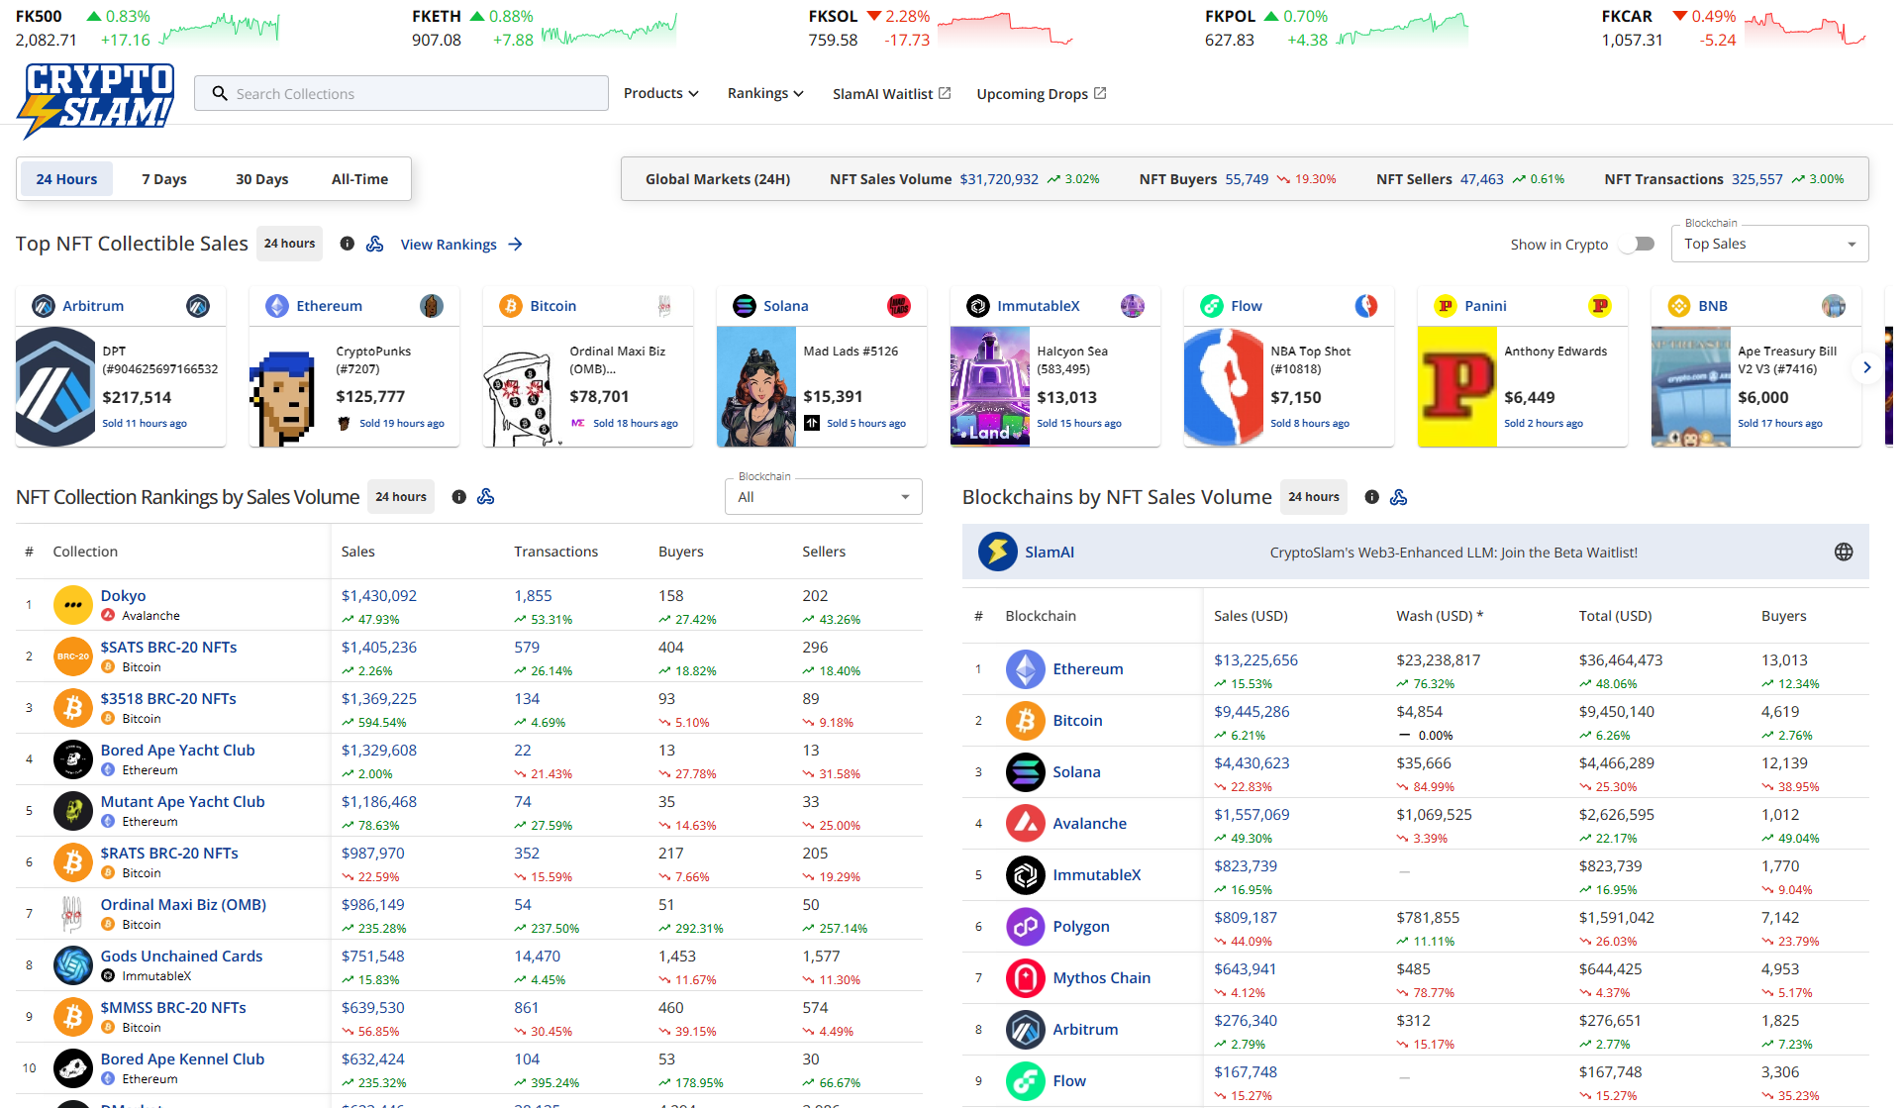Click the Sales column header in collection table
The image size is (1903, 1108).
(x=357, y=552)
